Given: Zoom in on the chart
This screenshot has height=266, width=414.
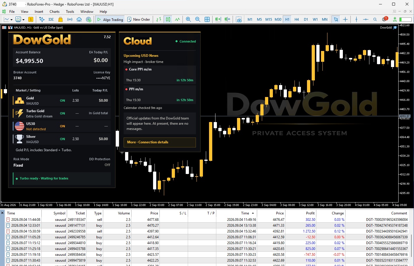Looking at the screenshot, I should pyautogui.click(x=188, y=20).
